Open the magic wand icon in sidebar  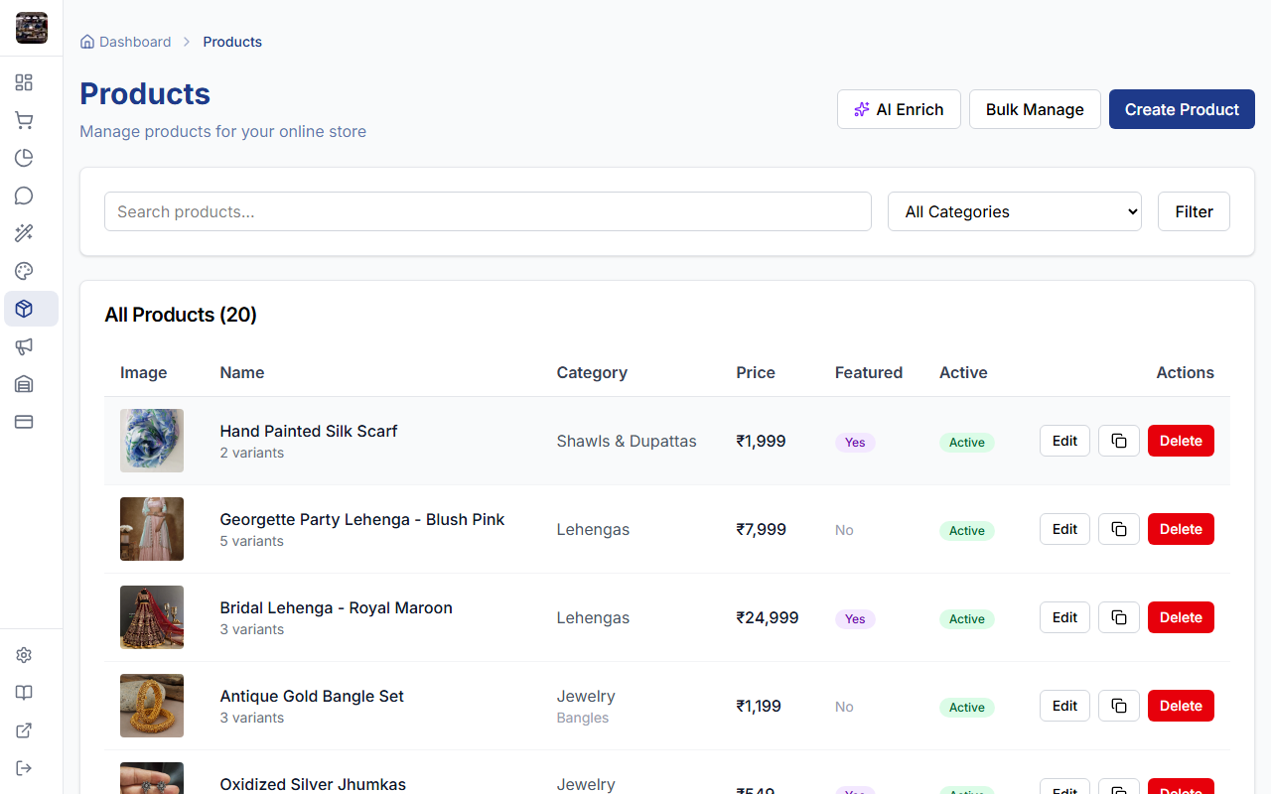24,233
